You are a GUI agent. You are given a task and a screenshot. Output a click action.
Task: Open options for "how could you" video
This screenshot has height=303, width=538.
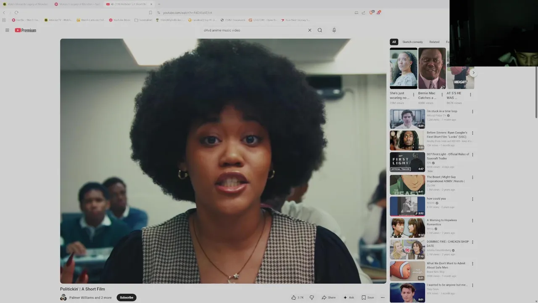pos(472,199)
